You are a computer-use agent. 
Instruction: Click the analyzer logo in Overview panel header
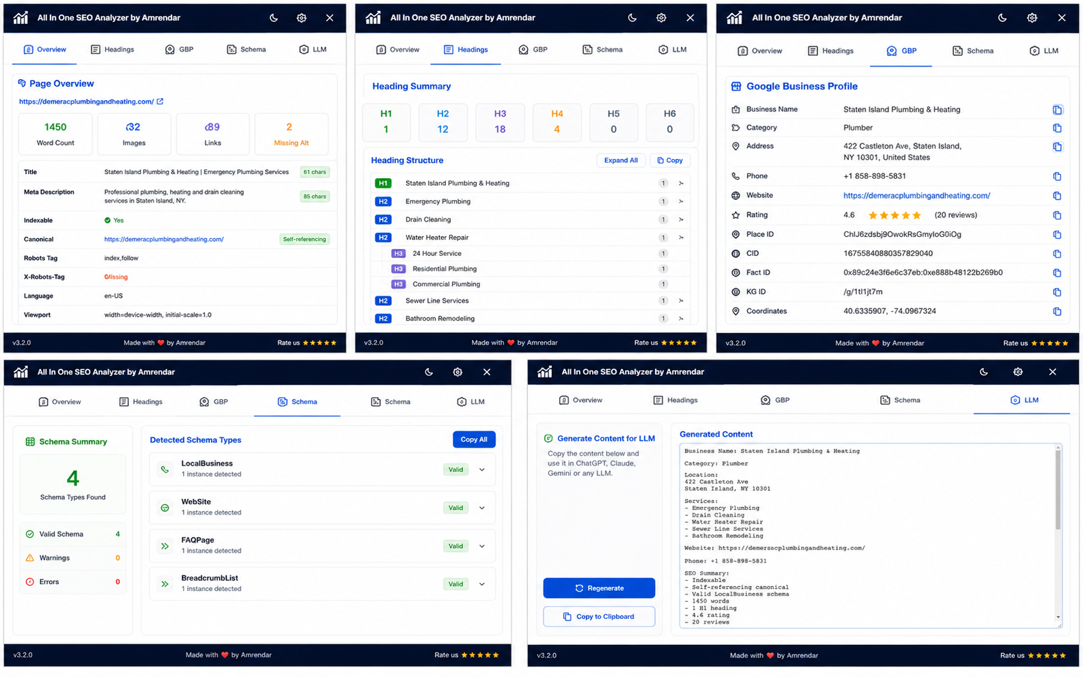point(21,18)
